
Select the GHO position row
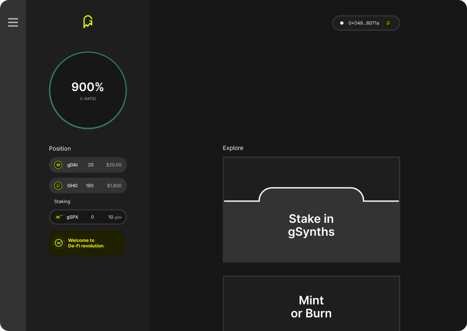(88, 186)
